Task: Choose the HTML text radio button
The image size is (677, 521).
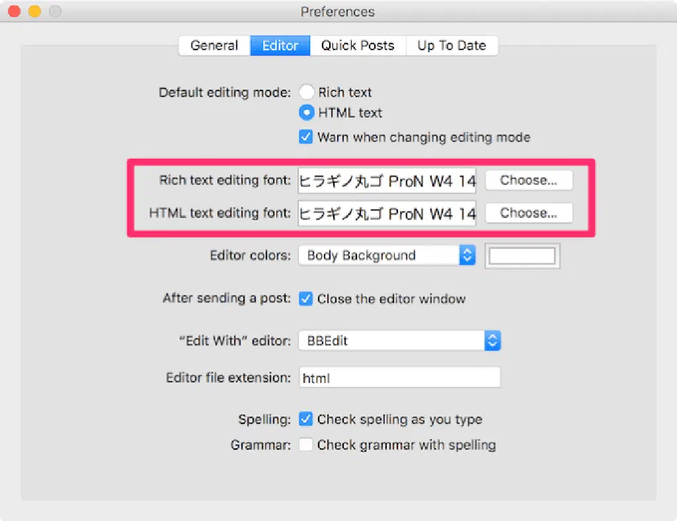Action: click(307, 113)
